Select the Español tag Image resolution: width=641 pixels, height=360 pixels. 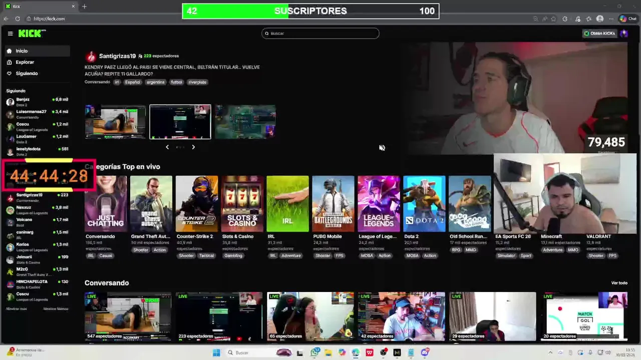pos(133,82)
